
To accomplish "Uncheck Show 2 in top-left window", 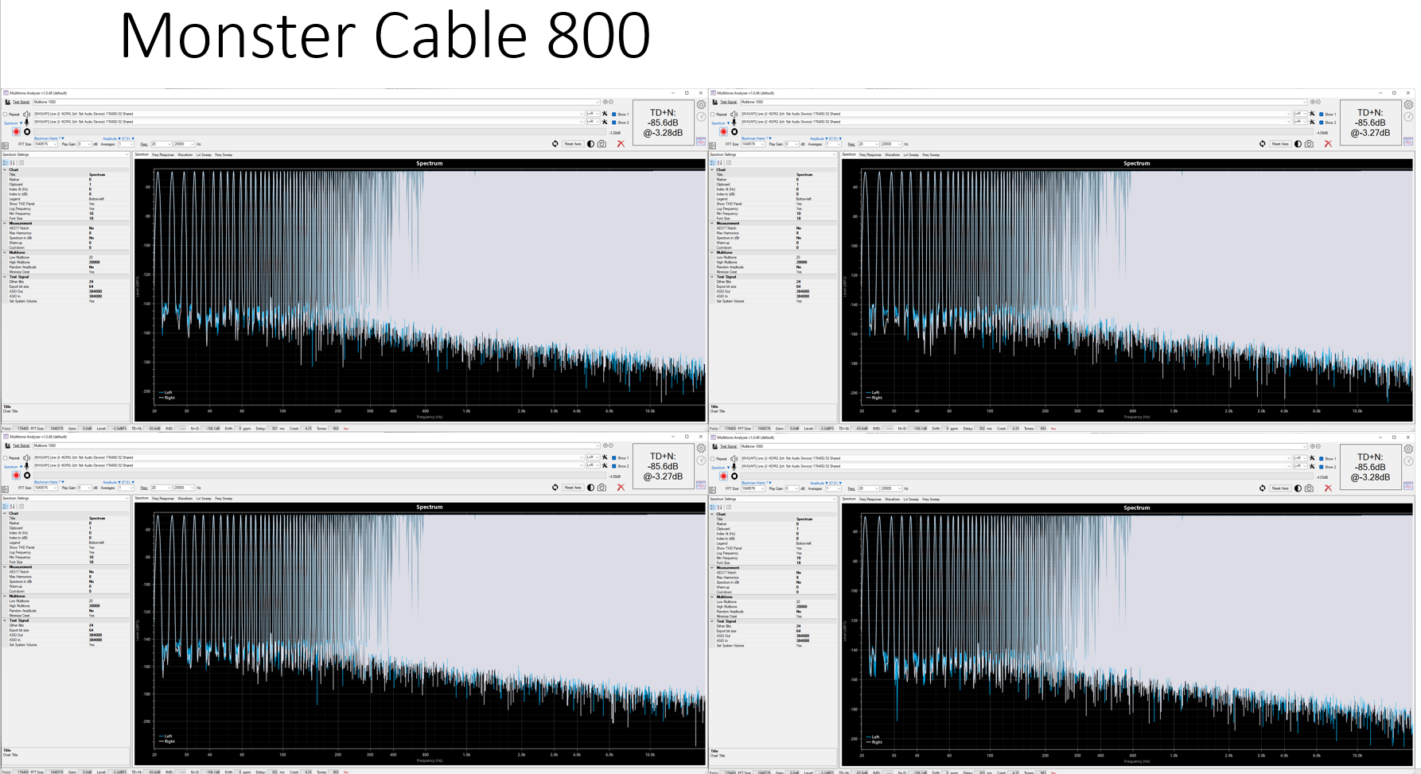I will pyautogui.click(x=613, y=123).
